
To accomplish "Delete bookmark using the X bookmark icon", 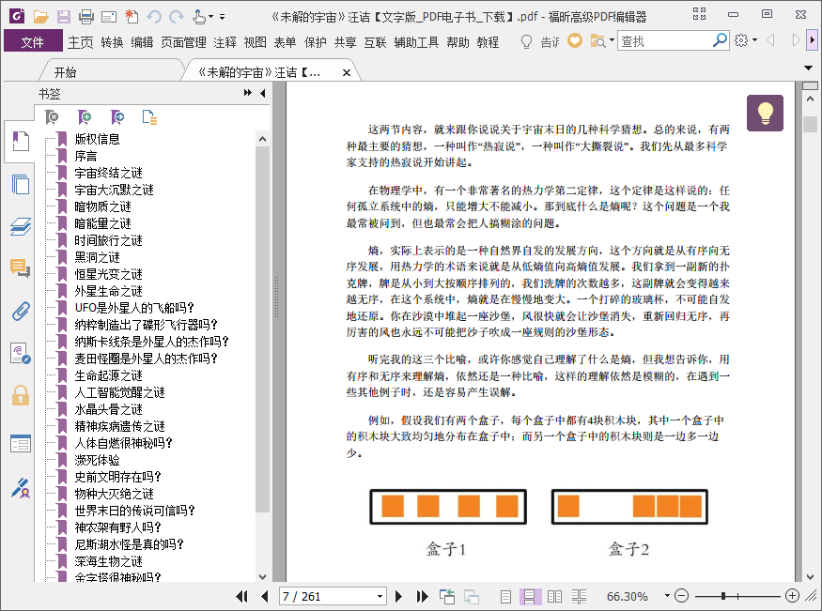I will (52, 117).
